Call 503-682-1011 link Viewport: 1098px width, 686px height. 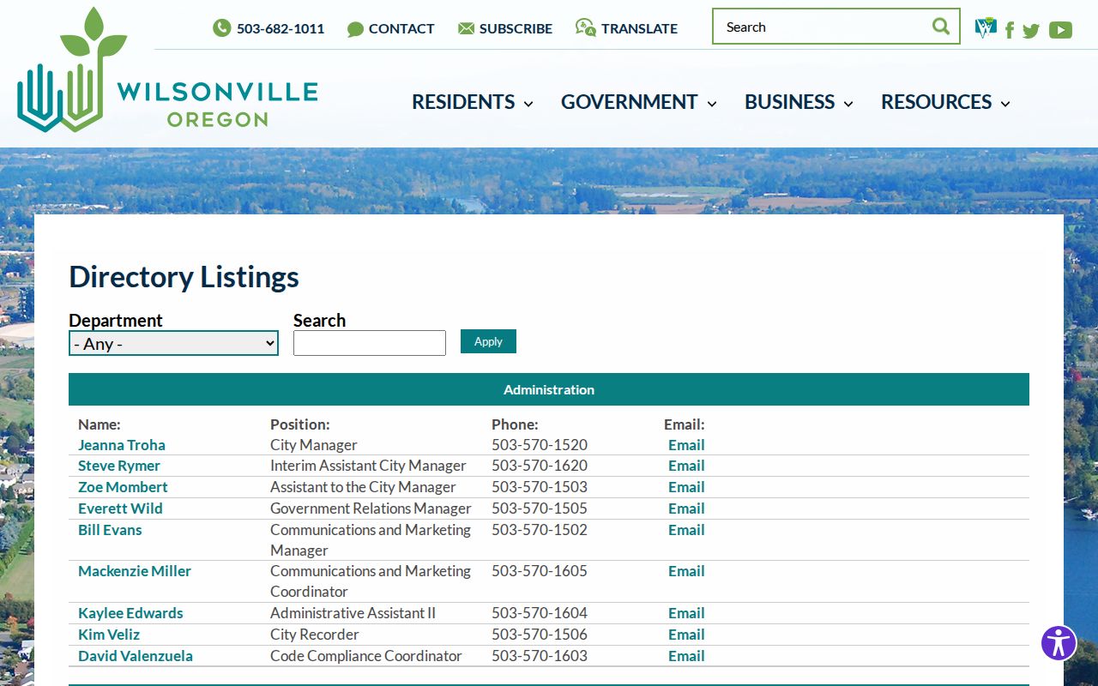(281, 28)
